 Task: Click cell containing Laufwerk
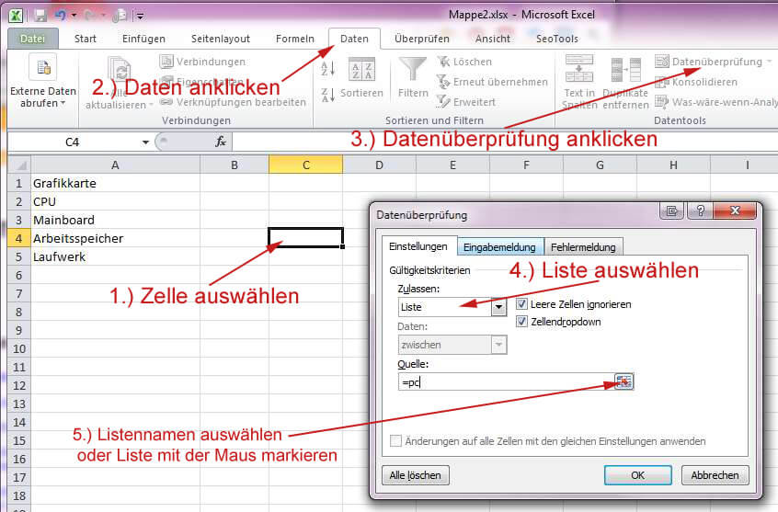(x=115, y=256)
